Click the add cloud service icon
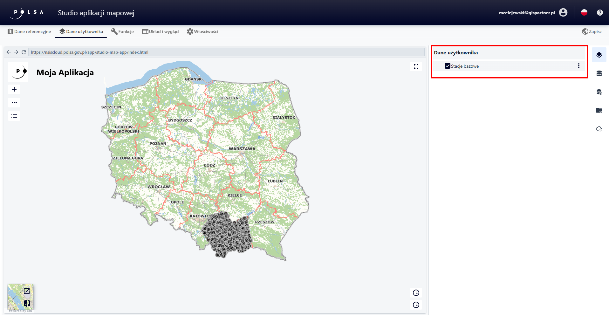This screenshot has height=315, width=609. pyautogui.click(x=599, y=129)
